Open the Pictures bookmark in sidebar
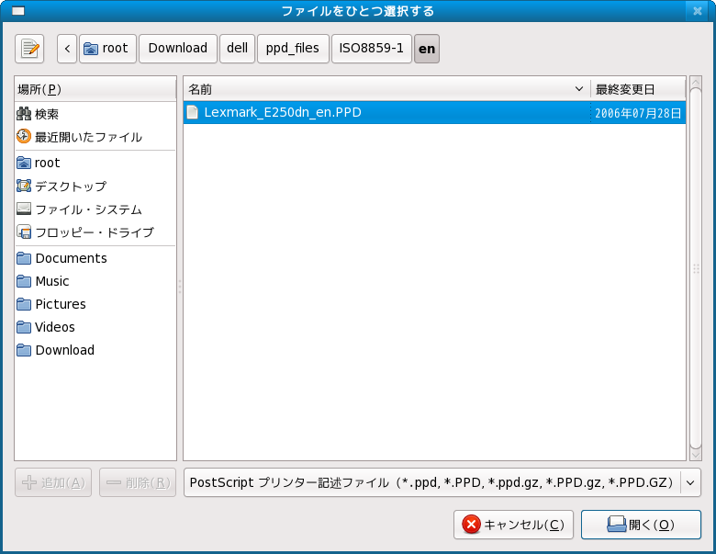716x554 pixels. pos(61,304)
